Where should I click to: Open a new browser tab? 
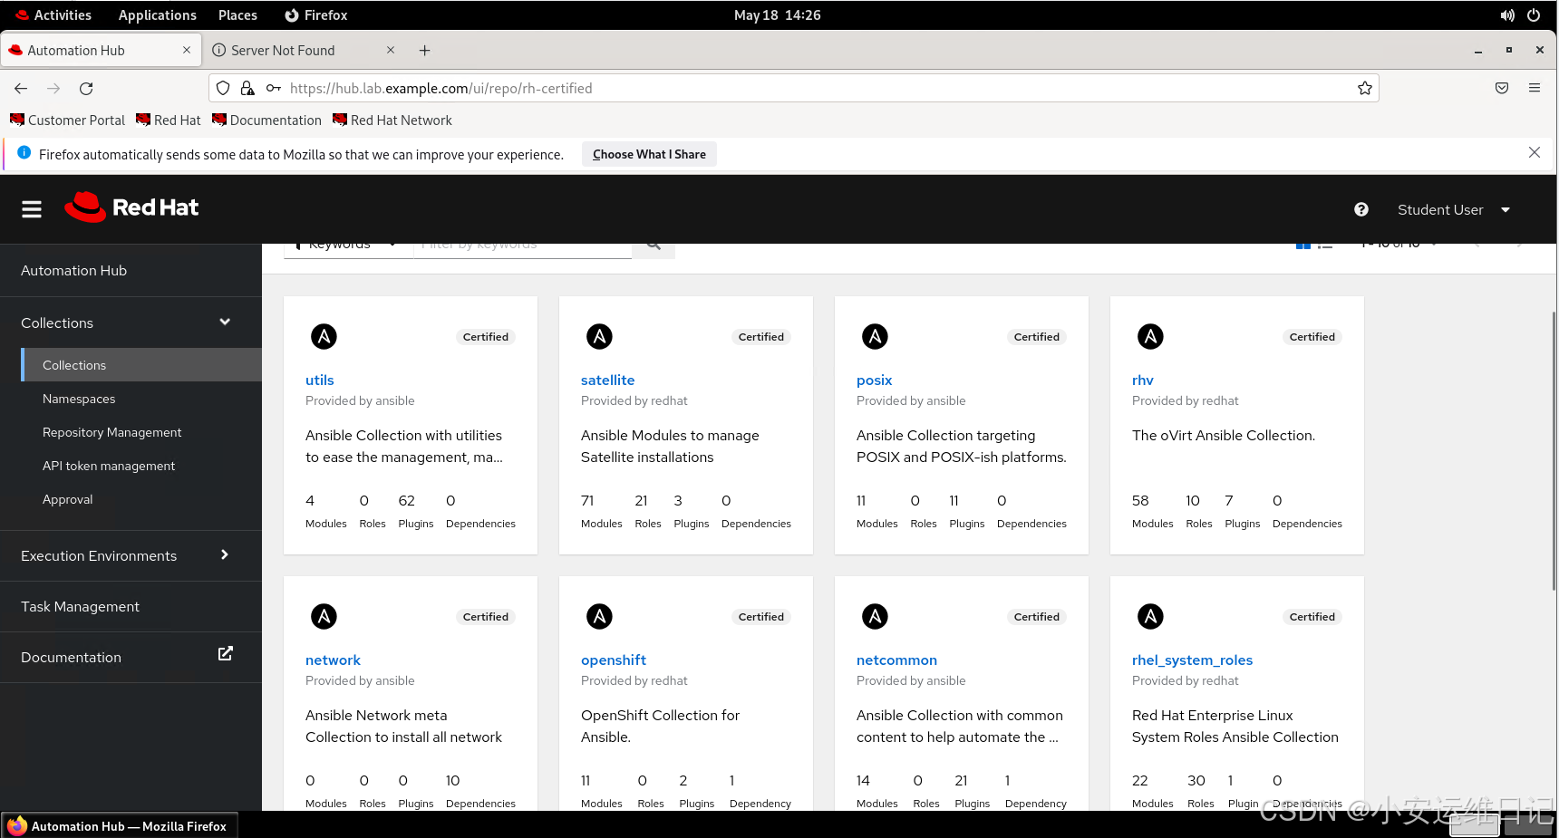[x=424, y=51]
